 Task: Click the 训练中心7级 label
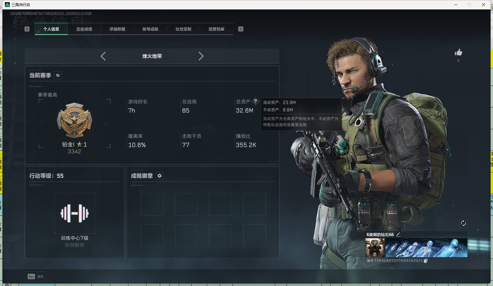[74, 238]
